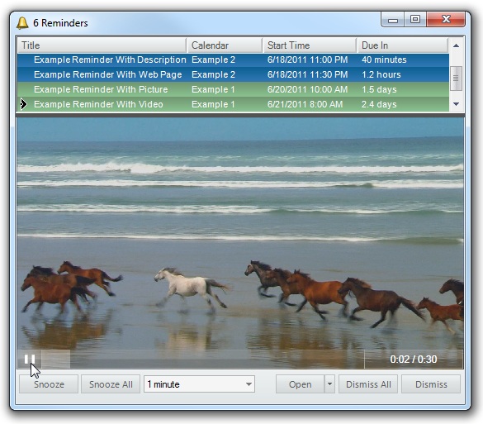Screen dimensions: 483x424
Task: Minimize the Reminders window
Action: [x=393, y=20]
